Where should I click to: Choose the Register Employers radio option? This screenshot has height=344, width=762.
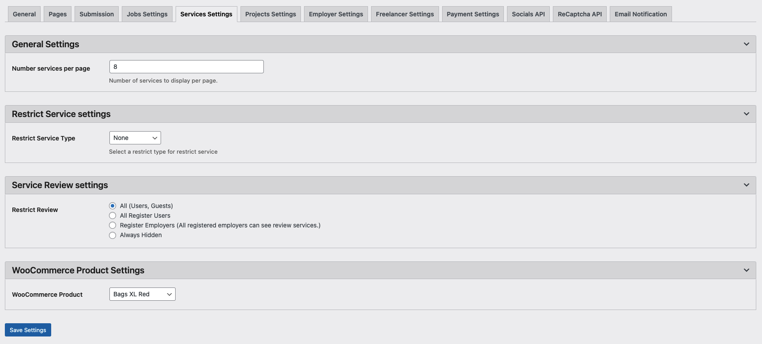[x=113, y=225]
